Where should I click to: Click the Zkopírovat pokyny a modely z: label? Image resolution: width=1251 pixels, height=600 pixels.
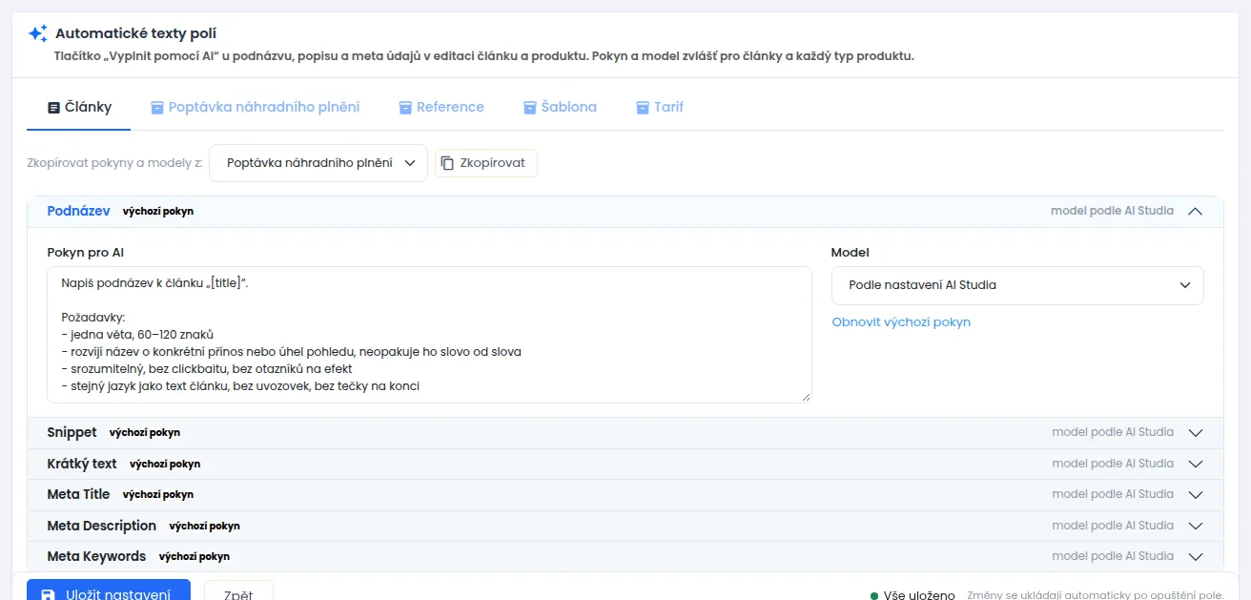click(x=114, y=163)
